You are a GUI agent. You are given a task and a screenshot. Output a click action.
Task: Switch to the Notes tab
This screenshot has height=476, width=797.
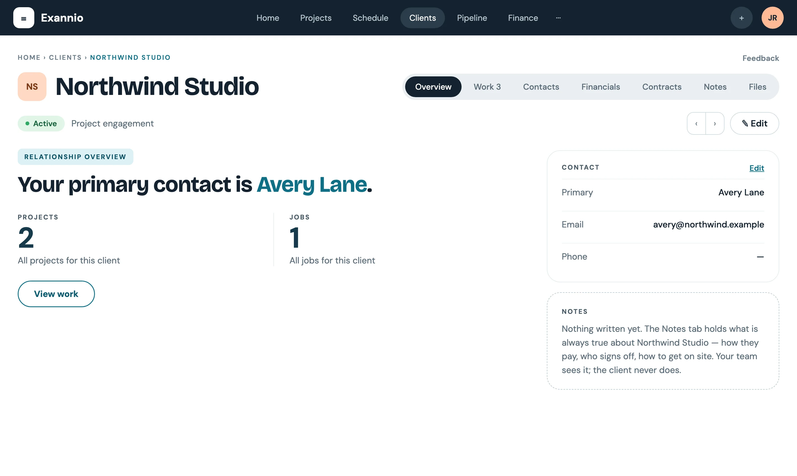[x=715, y=87]
